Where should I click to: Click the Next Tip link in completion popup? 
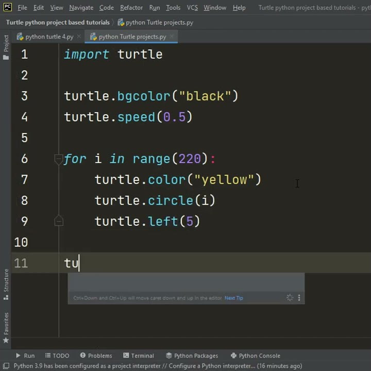pyautogui.click(x=234, y=298)
